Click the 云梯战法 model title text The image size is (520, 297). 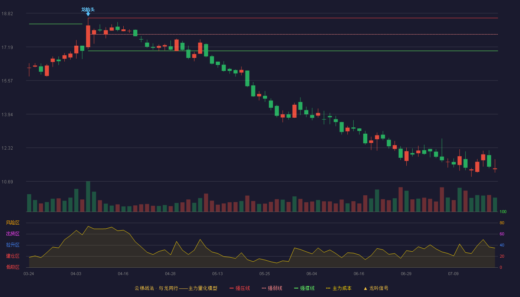pyautogui.click(x=176, y=288)
